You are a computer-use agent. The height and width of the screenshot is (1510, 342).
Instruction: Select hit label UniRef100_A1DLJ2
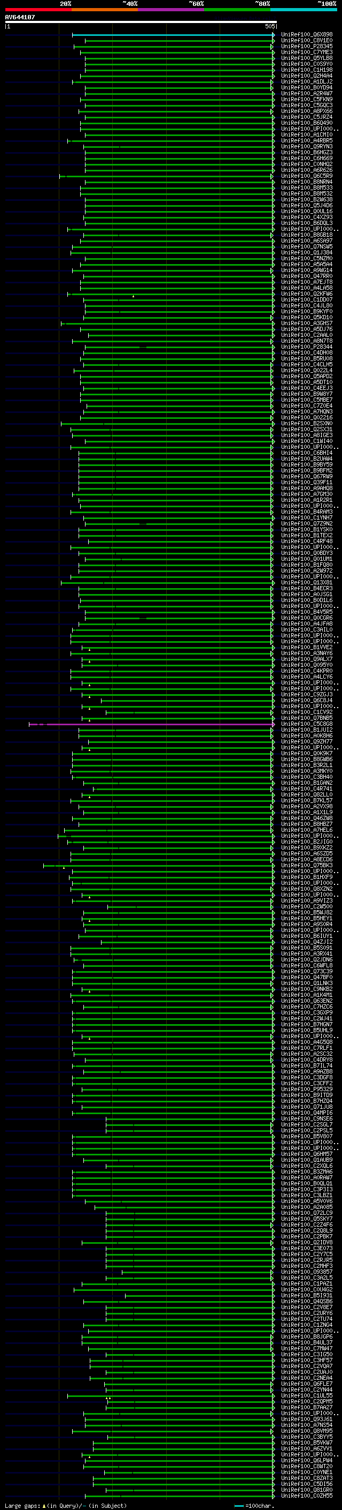(306, 81)
